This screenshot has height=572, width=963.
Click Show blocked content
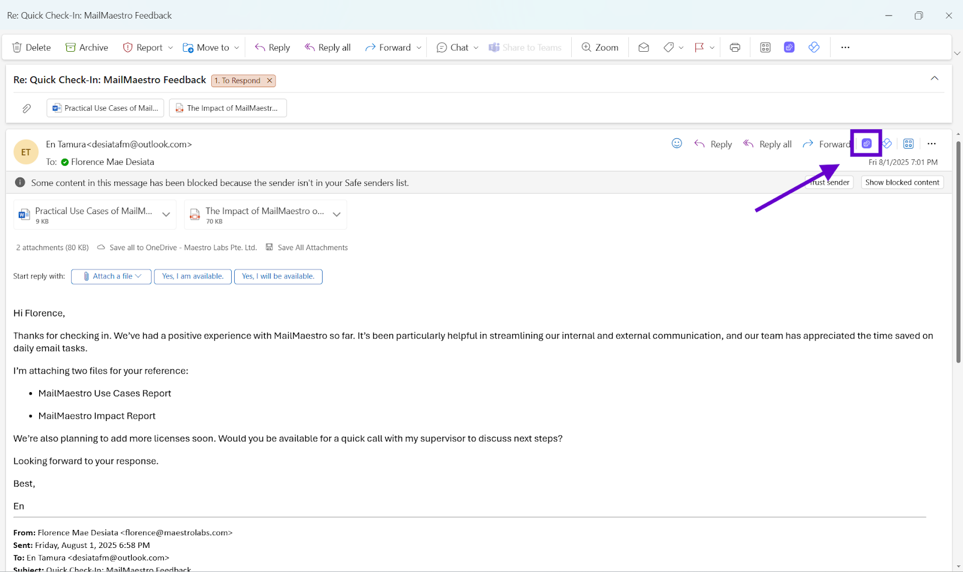[902, 182]
